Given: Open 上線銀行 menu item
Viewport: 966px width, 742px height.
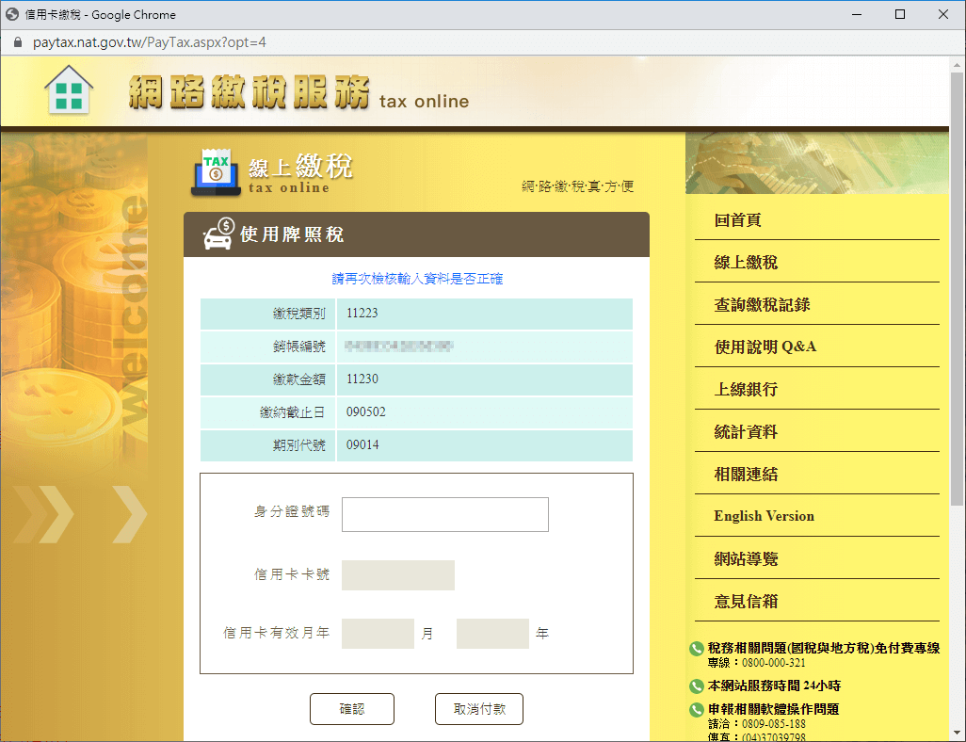Looking at the screenshot, I should click(x=746, y=390).
